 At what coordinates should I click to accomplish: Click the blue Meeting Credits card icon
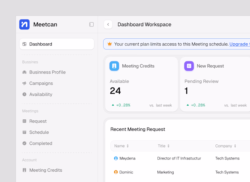114,66
